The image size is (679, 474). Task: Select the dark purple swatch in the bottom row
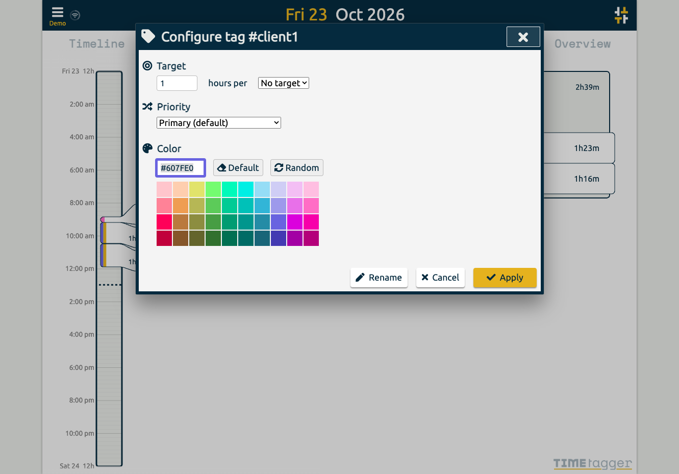[x=295, y=238]
